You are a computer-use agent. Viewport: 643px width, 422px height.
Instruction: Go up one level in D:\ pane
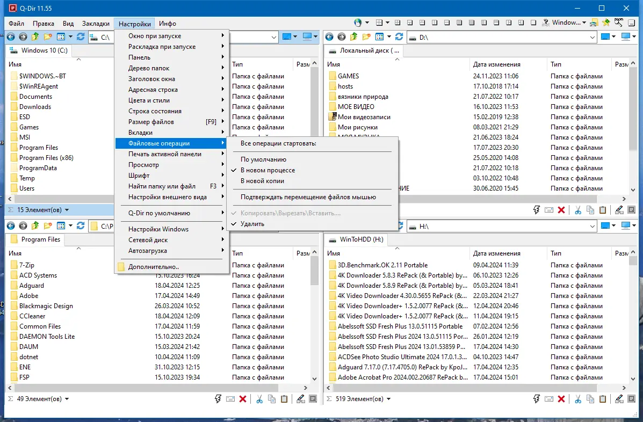click(x=354, y=37)
